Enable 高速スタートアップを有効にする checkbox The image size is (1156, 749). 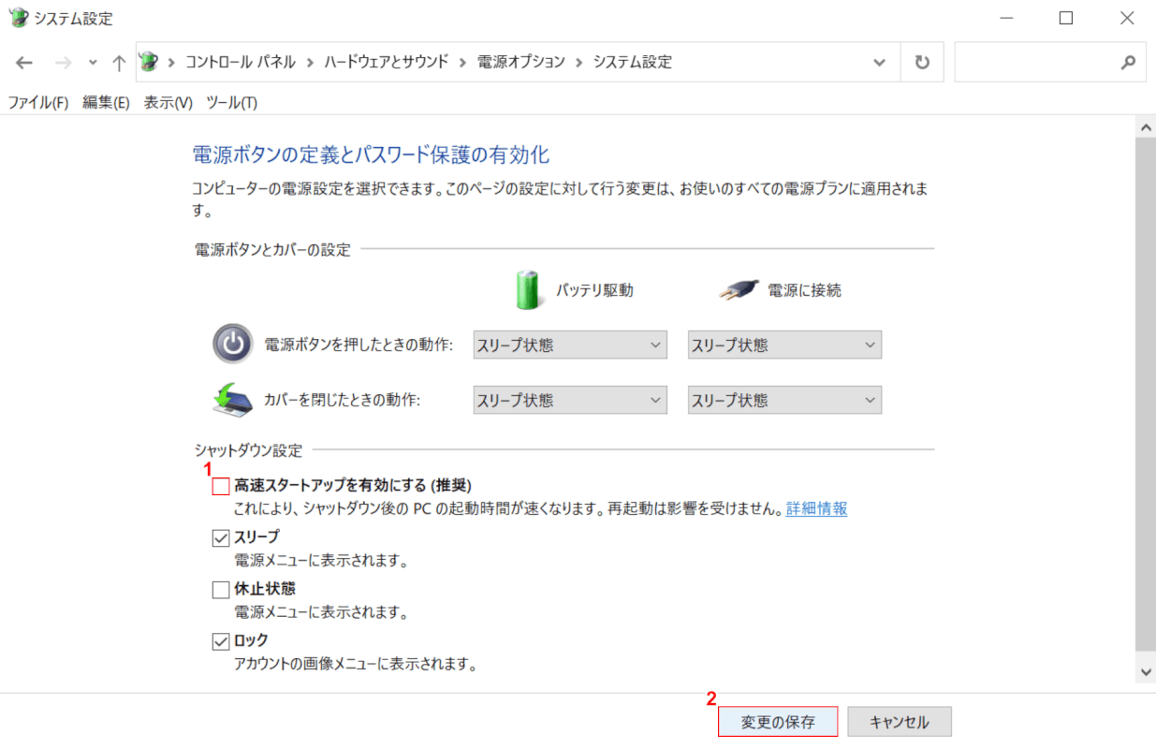[x=221, y=485]
